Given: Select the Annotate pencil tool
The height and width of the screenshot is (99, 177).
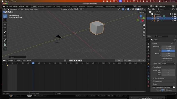Looking at the screenshot, I should [x=5, y=40].
